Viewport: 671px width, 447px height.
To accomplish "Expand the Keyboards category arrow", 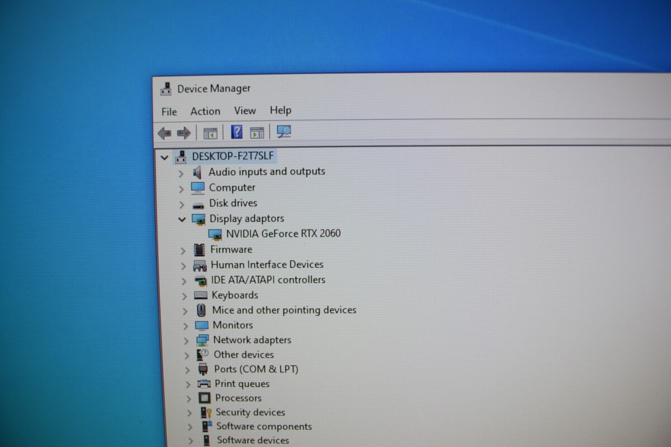I will pyautogui.click(x=185, y=296).
